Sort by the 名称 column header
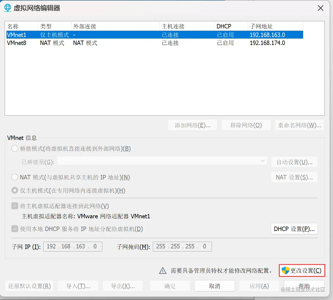The image size is (333, 300). point(22,26)
